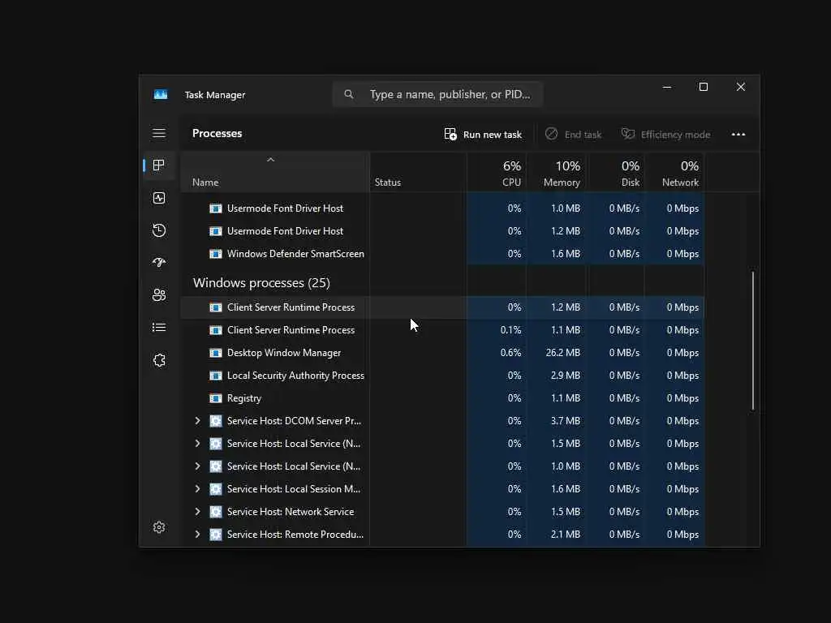
Task: Click the End task button
Action: click(574, 135)
